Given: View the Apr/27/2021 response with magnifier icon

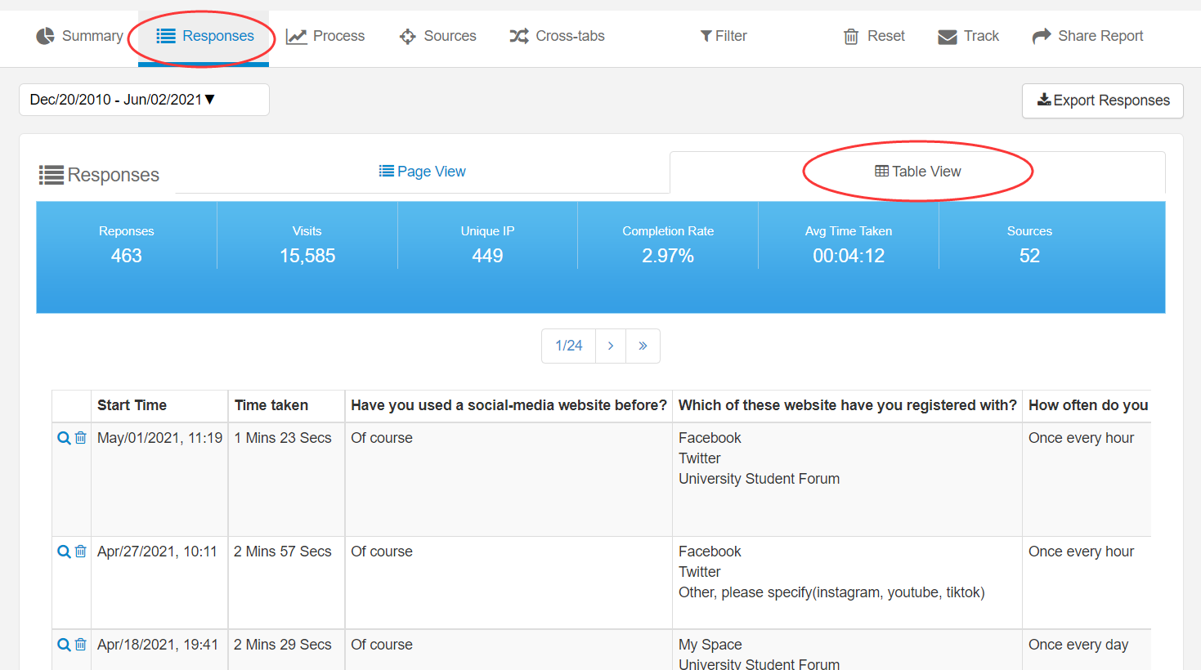Looking at the screenshot, I should tap(63, 552).
